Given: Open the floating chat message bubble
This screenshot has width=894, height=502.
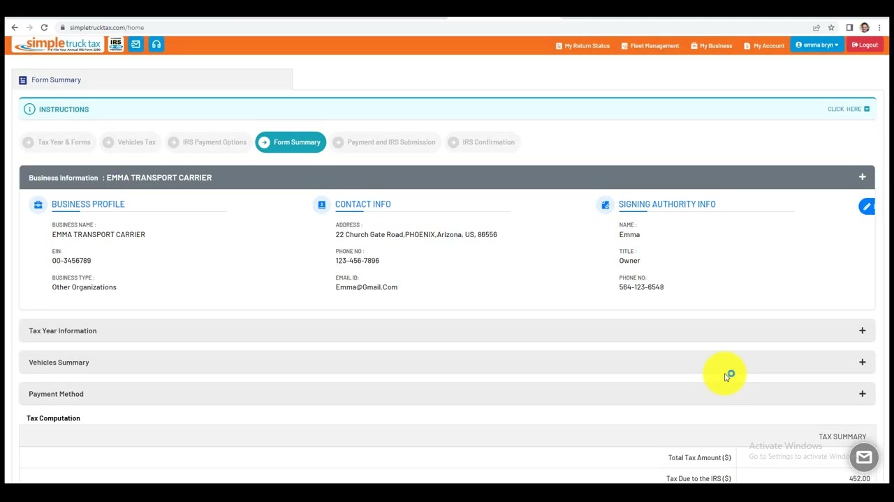Looking at the screenshot, I should click(x=864, y=457).
